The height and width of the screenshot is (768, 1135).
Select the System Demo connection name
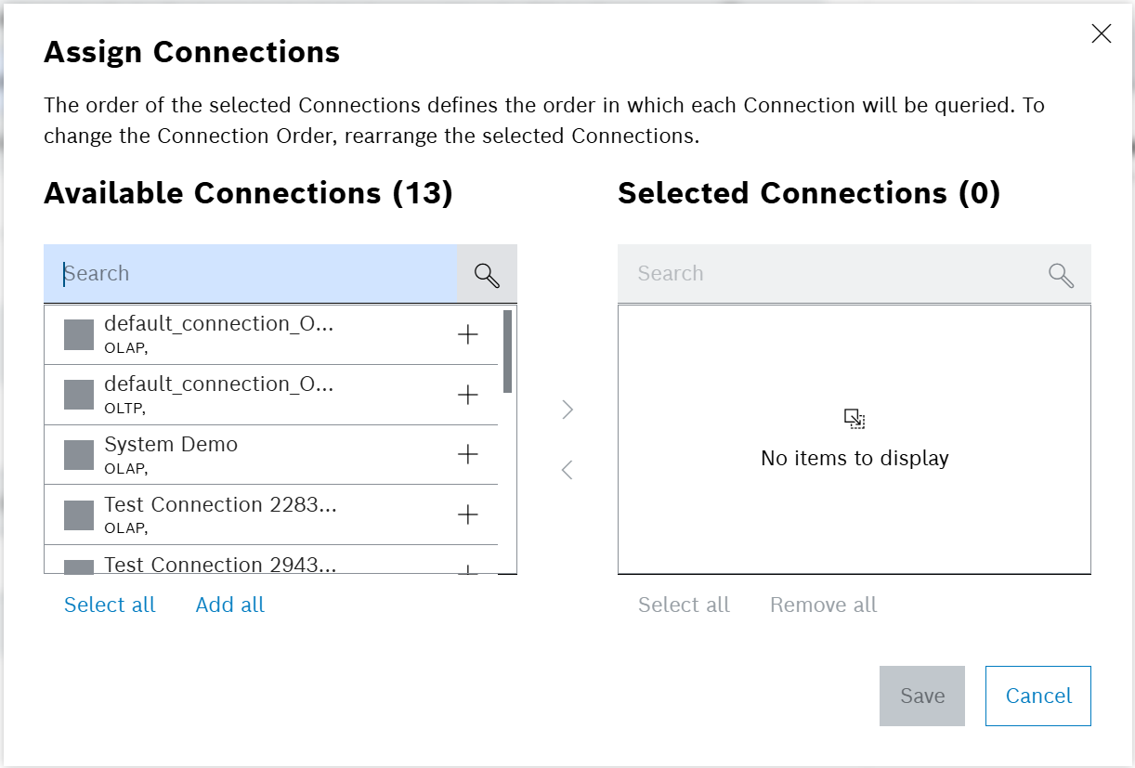pyautogui.click(x=171, y=444)
